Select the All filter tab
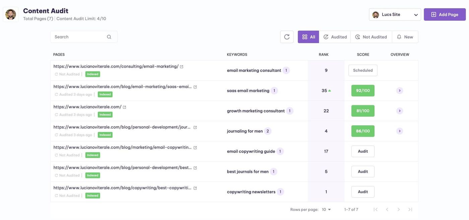469x220 pixels. (309, 37)
